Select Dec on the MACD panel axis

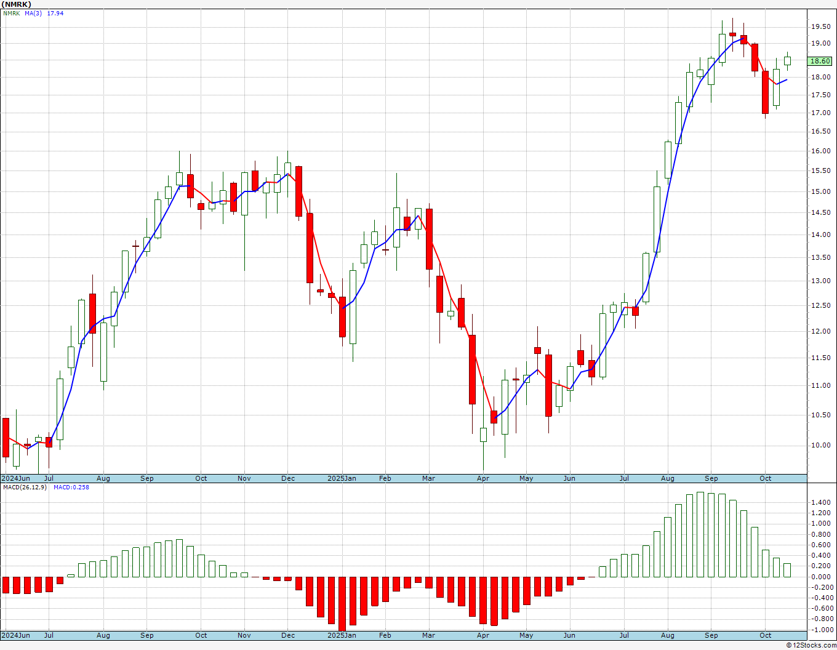288,635
